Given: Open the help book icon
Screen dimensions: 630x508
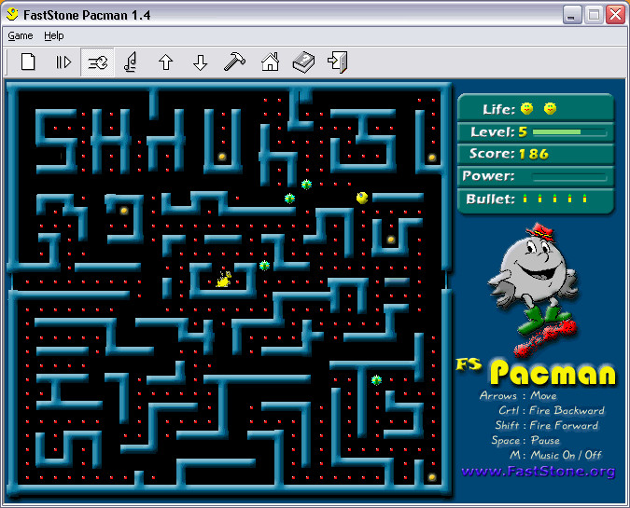Looking at the screenshot, I should click(x=304, y=62).
